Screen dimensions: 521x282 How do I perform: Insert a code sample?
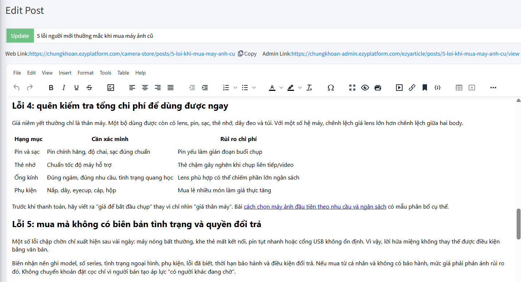[x=438, y=88]
